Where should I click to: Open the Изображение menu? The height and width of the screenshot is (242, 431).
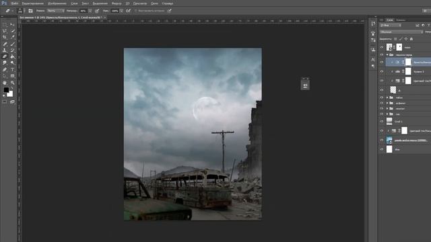click(57, 3)
